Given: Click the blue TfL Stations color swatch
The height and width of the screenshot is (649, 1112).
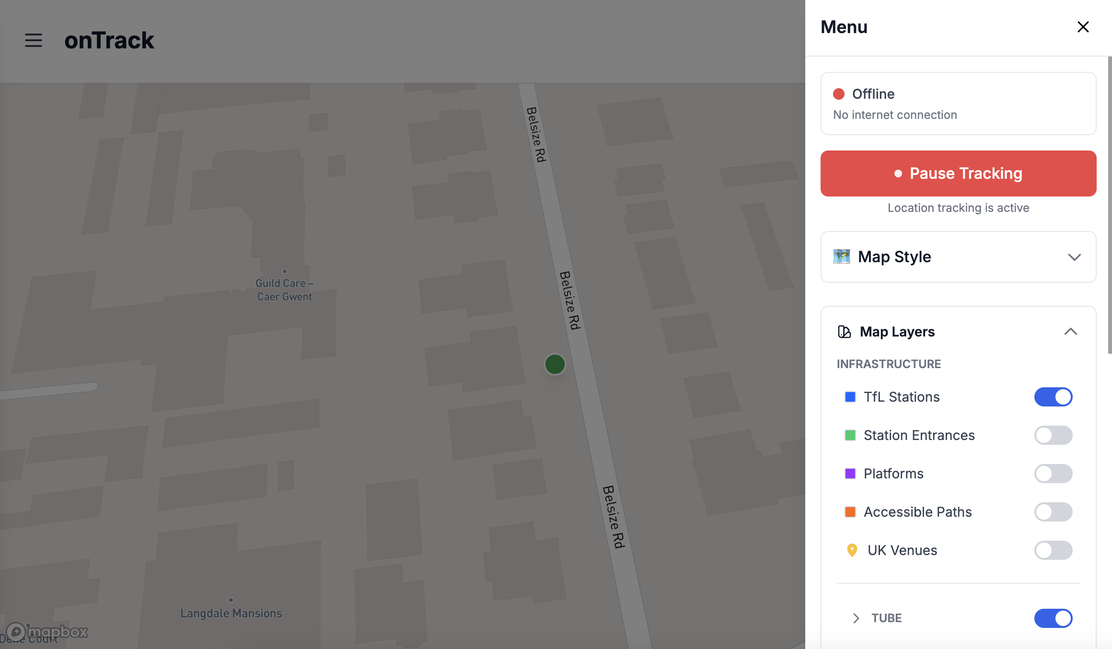Looking at the screenshot, I should pos(850,397).
